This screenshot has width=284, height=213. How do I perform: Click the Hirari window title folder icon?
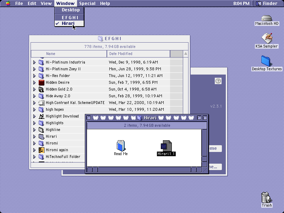point(140,118)
